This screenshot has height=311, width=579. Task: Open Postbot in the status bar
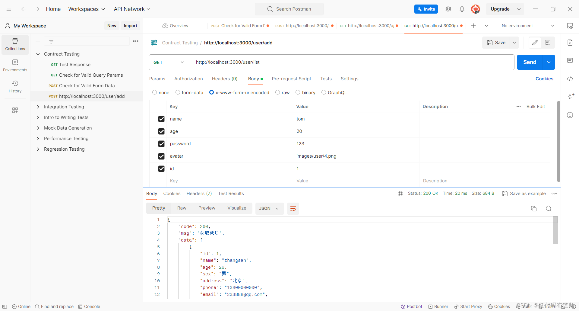[x=412, y=306]
